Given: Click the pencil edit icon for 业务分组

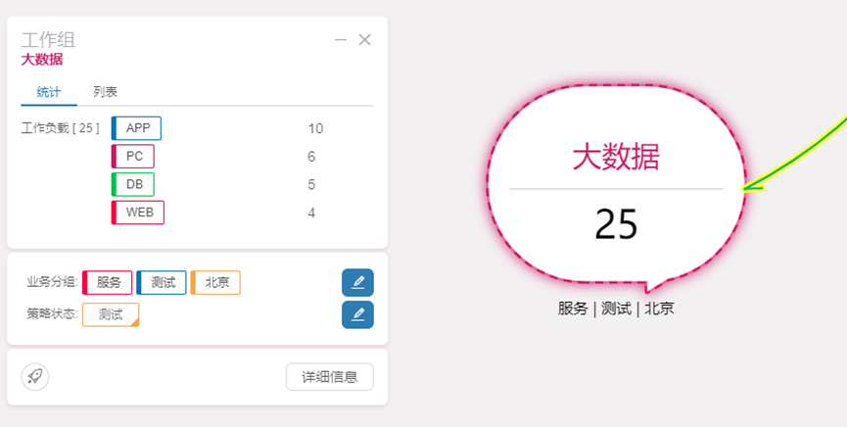Looking at the screenshot, I should [x=357, y=283].
